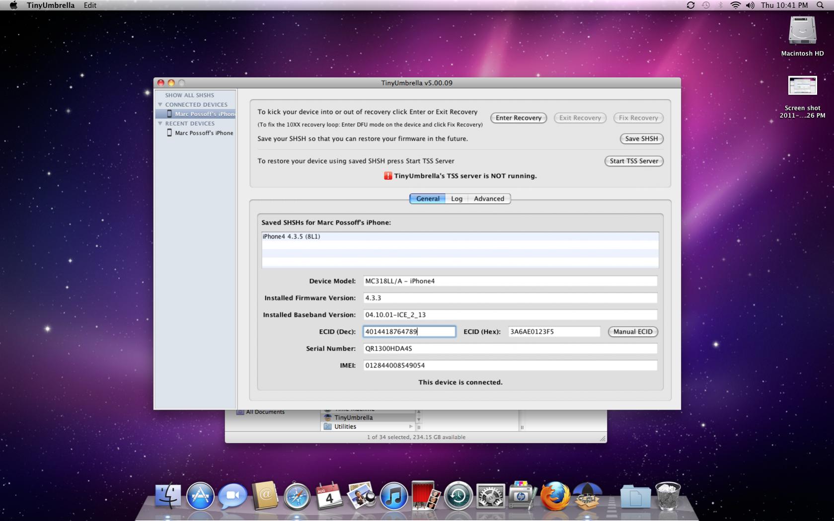Switch to the Log tab
The height and width of the screenshot is (521, 834).
coord(456,199)
